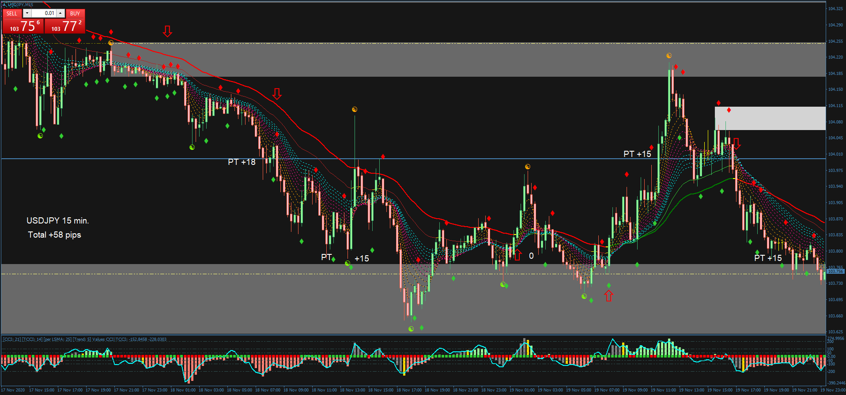Viewport: 846px width, 395px height.
Task: Increase lot size with the up arrow
Action: click(60, 13)
